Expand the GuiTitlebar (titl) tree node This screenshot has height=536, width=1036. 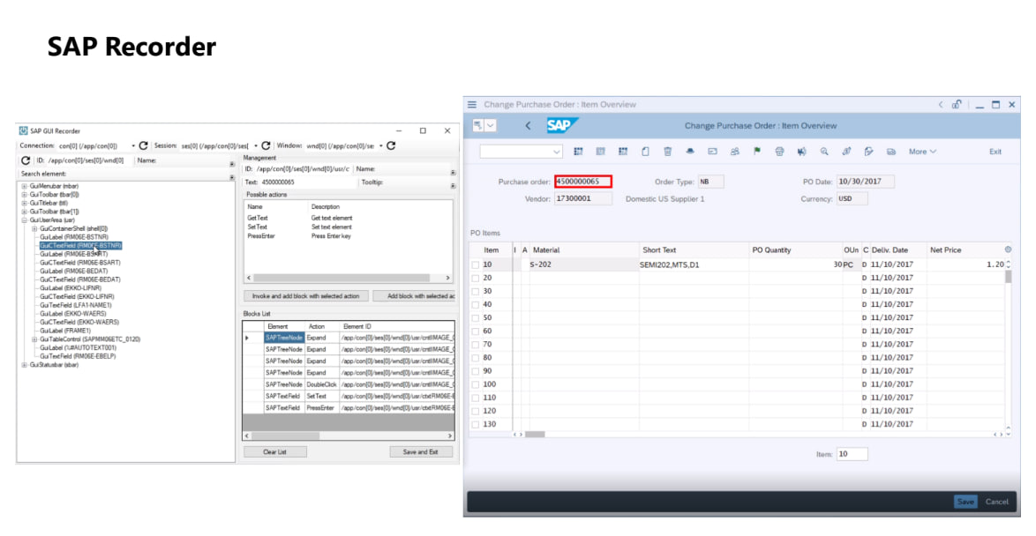click(25, 204)
